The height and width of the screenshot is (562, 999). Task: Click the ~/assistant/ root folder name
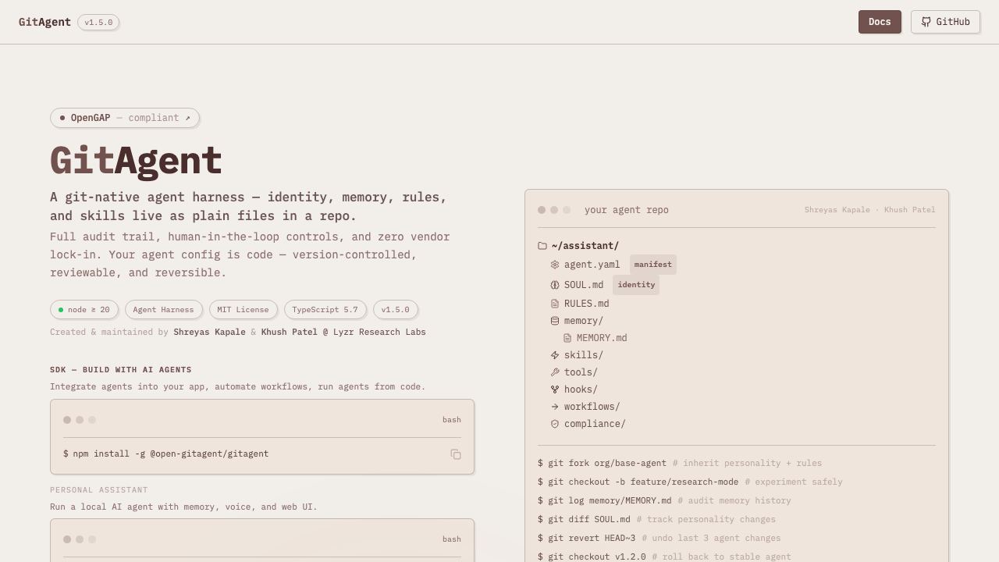point(585,246)
